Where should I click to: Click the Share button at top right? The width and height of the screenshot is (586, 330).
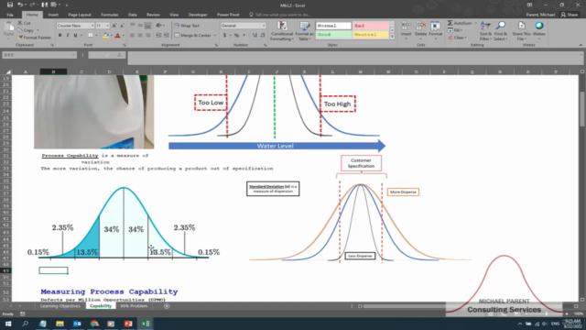(570, 15)
